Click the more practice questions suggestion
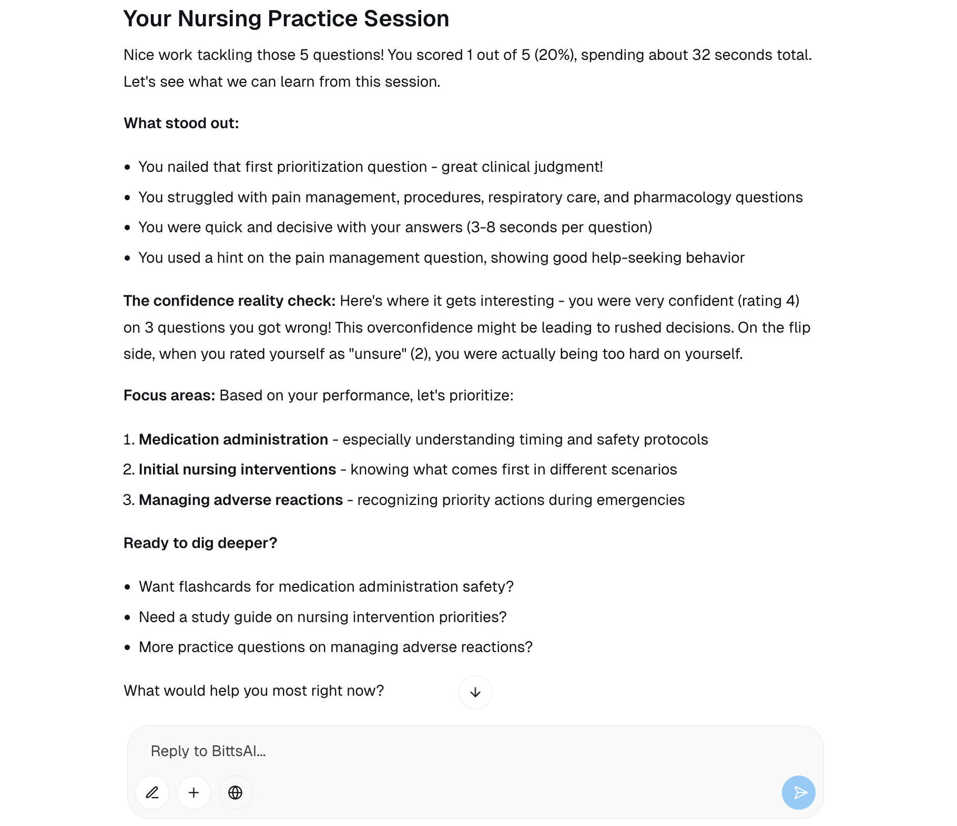957x826 pixels. tap(335, 647)
